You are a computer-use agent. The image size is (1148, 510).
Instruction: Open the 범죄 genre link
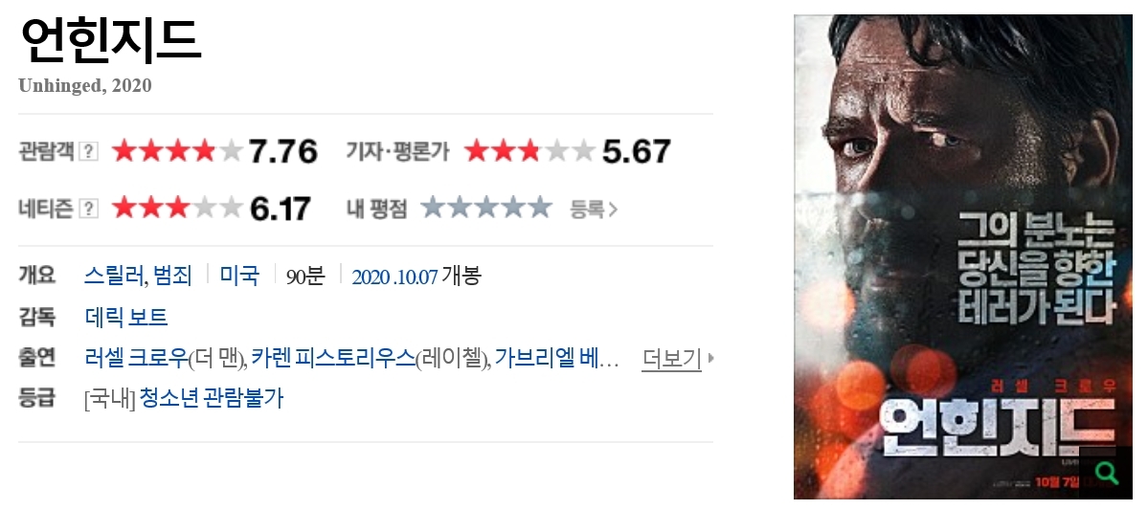click(172, 276)
